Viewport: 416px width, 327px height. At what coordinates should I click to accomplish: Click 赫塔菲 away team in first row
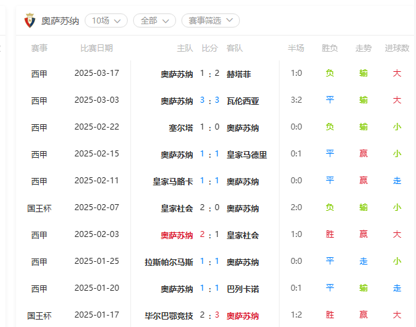click(239, 75)
